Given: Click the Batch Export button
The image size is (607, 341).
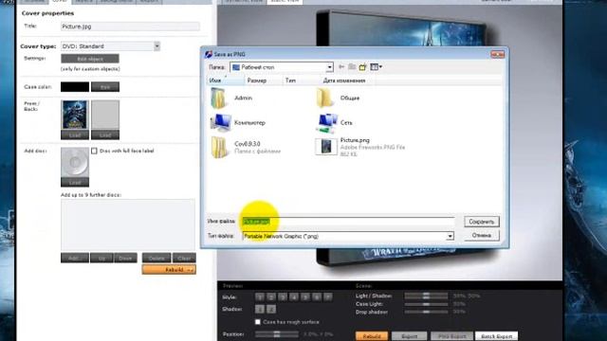Looking at the screenshot, I should 497,336.
